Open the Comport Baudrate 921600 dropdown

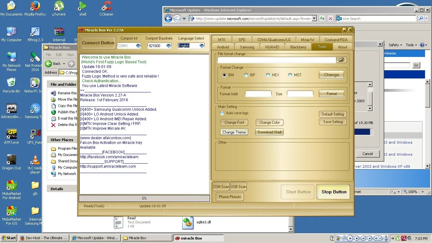point(169,46)
